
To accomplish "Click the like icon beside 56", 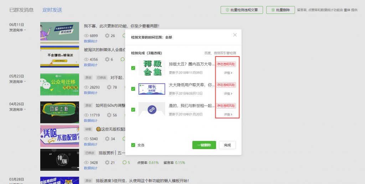I will (x=109, y=115).
